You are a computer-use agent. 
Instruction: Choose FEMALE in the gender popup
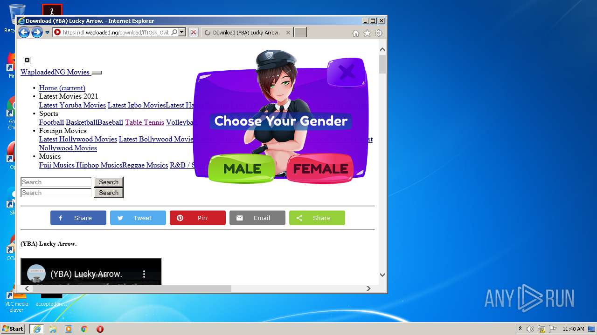point(320,168)
